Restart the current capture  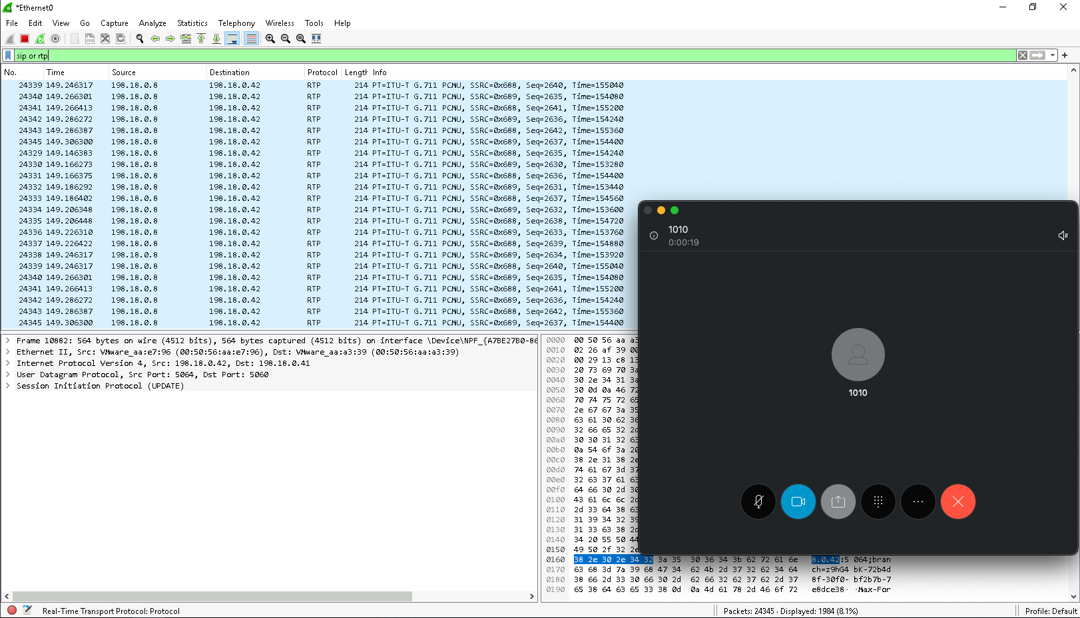point(40,39)
